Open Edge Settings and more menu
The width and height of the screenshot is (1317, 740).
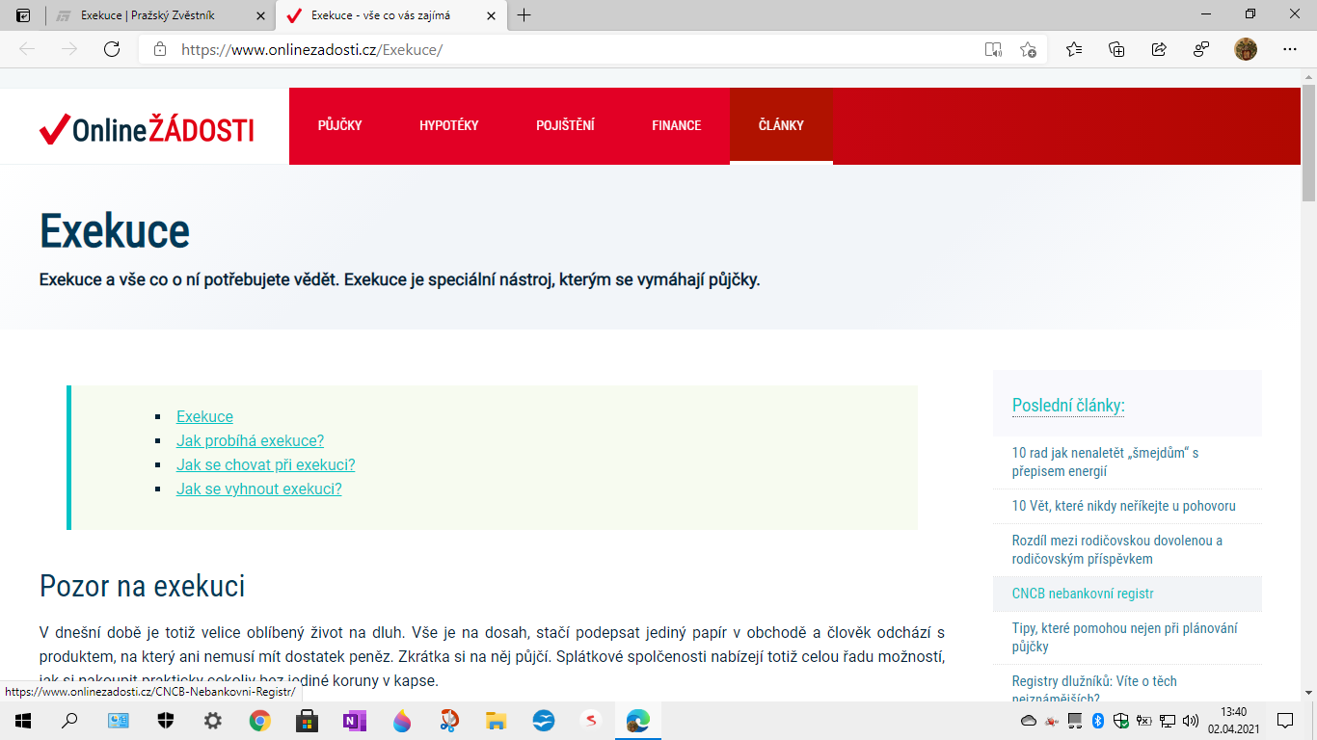1289,49
